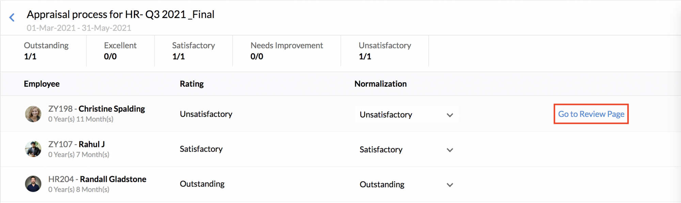Image resolution: width=681 pixels, height=203 pixels.
Task: Sort by the Normalization column header
Action: pos(380,84)
